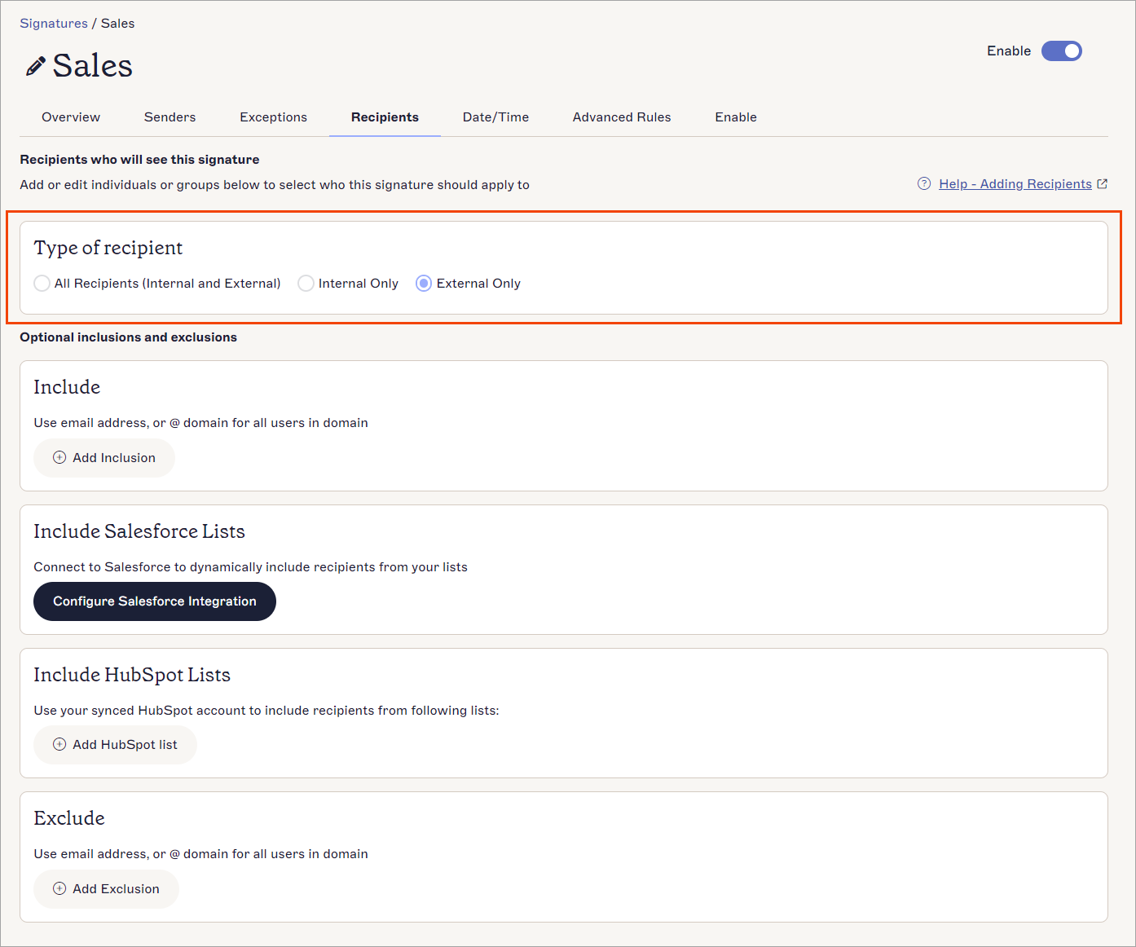The image size is (1136, 947).
Task: Select the External Only radio button
Action: coord(424,283)
